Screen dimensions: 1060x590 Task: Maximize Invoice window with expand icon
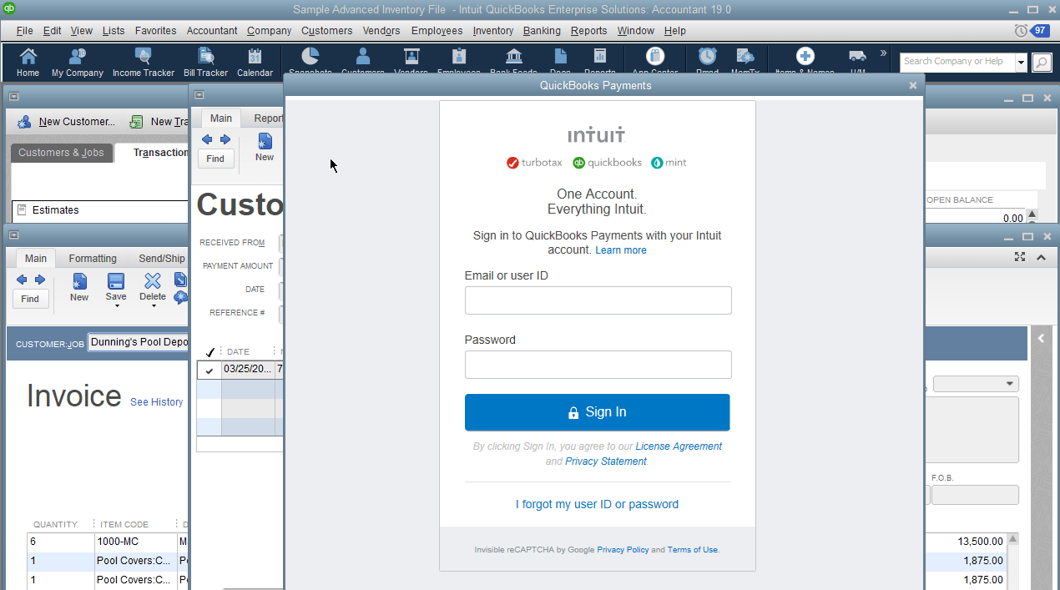click(x=1020, y=257)
